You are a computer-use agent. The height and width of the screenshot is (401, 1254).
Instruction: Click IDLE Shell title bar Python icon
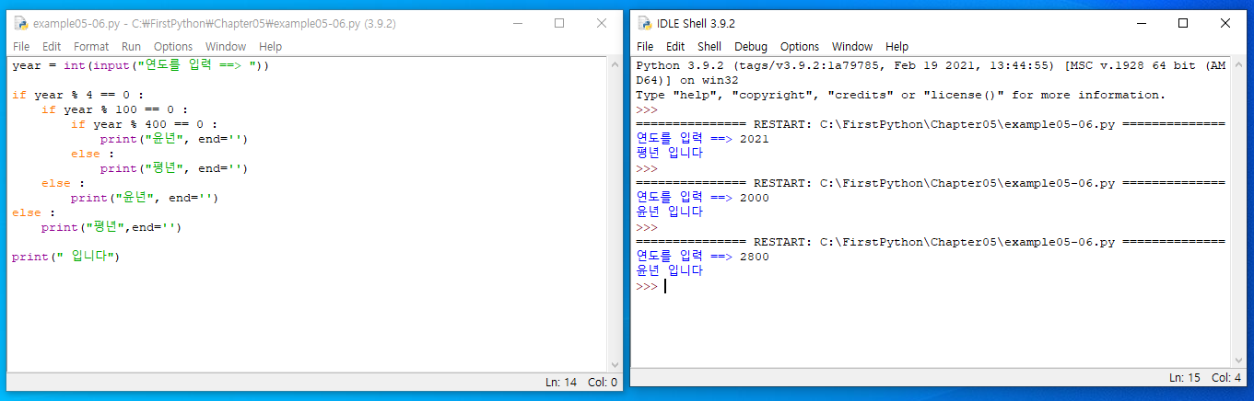tap(644, 24)
